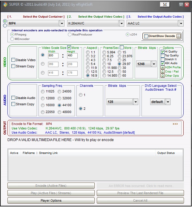Choose 11025 sampling frequency
This screenshot has height=207, width=192.
[x=43, y=92]
